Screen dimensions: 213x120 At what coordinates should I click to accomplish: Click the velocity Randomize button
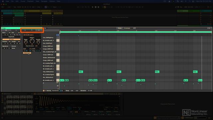coord(56,91)
